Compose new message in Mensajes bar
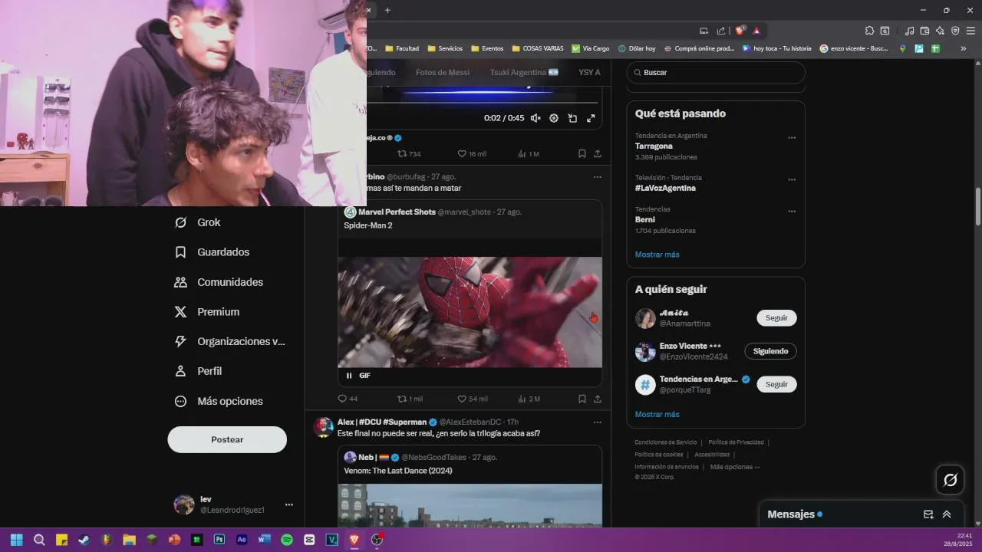The height and width of the screenshot is (552, 982). pyautogui.click(x=928, y=514)
